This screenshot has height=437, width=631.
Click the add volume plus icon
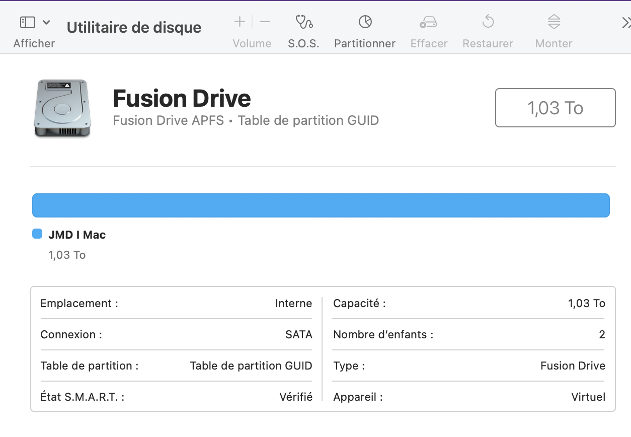click(x=240, y=22)
